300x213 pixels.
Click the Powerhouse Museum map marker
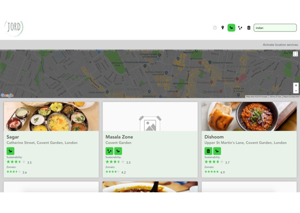point(145,66)
